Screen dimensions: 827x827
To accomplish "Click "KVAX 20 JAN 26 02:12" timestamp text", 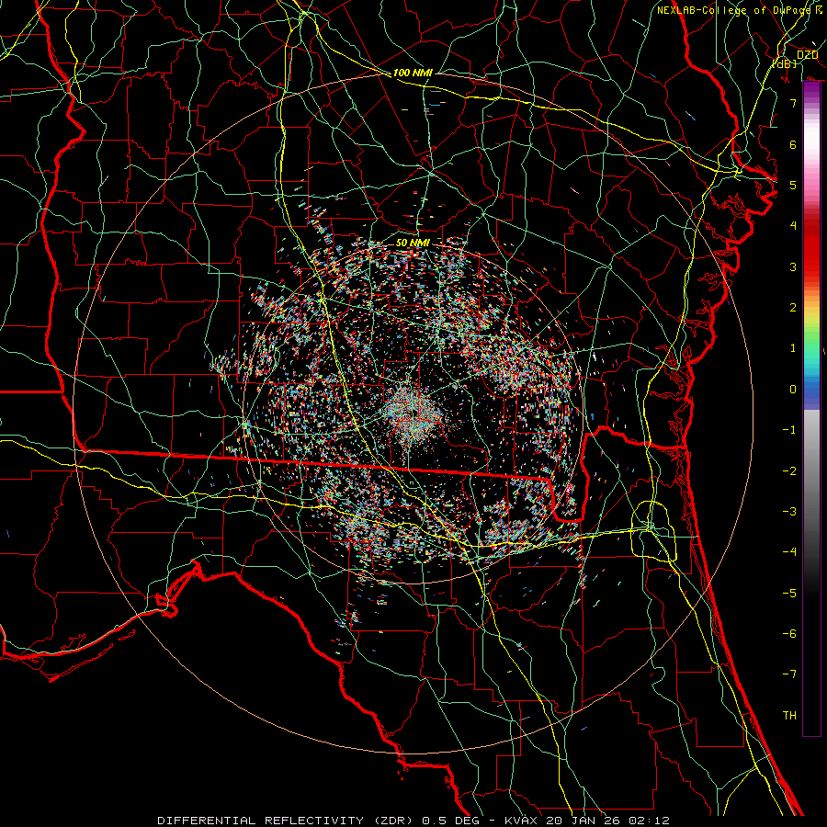I will (587, 821).
